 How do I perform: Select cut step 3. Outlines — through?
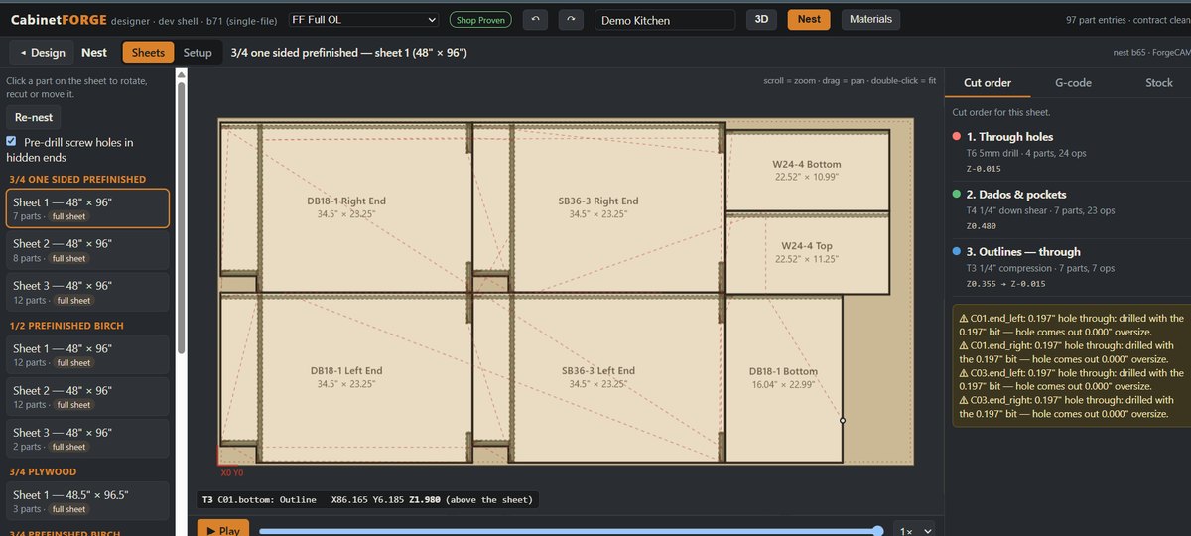click(x=1069, y=267)
